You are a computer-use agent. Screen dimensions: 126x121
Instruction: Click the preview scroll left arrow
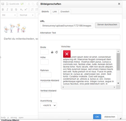63,87
